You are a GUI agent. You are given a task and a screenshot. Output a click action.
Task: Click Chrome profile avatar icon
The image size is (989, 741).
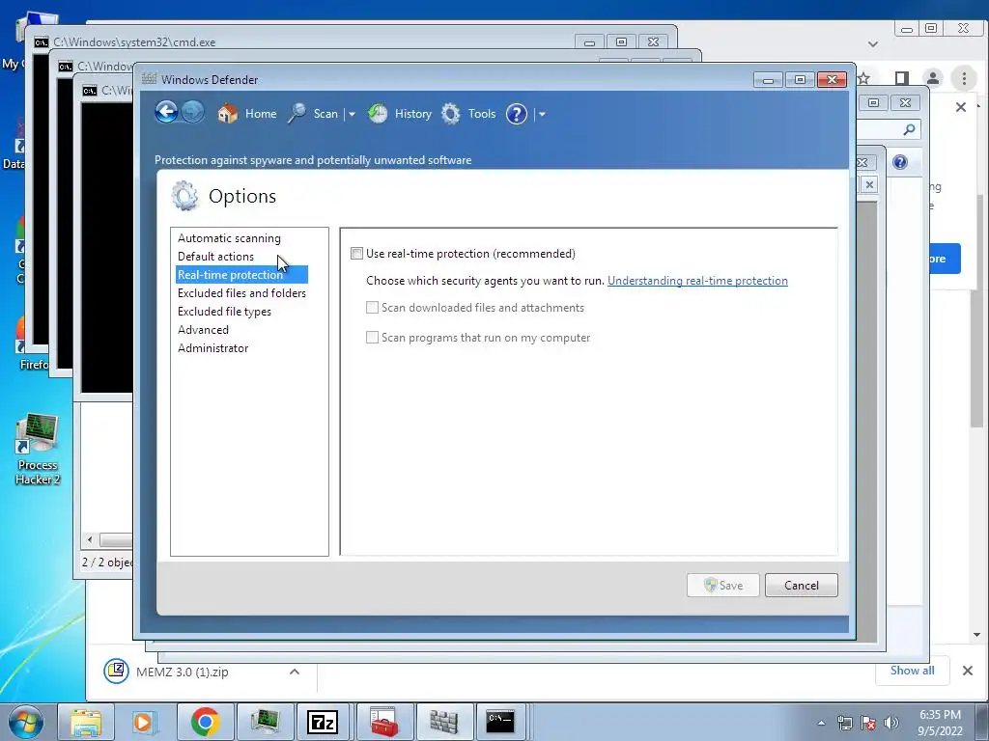932,78
